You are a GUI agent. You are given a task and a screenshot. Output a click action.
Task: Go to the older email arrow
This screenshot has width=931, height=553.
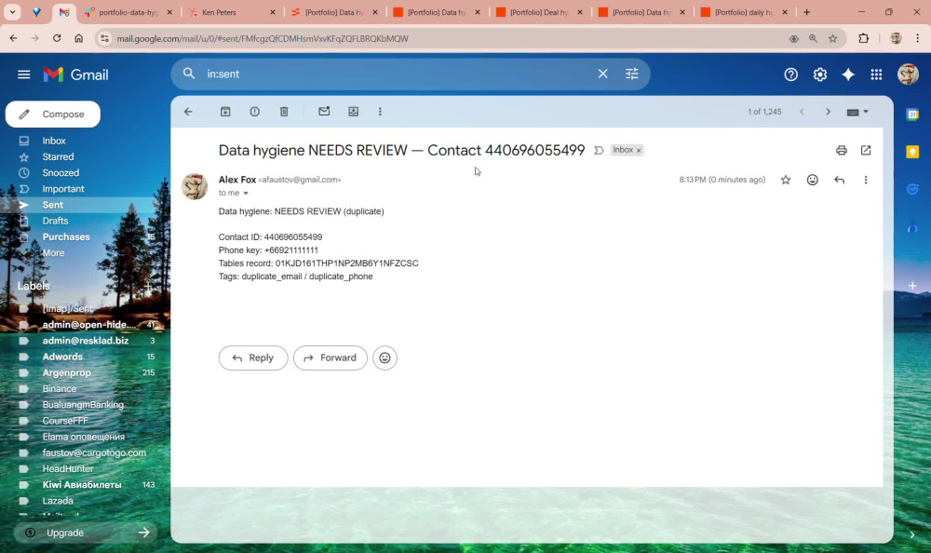(828, 112)
